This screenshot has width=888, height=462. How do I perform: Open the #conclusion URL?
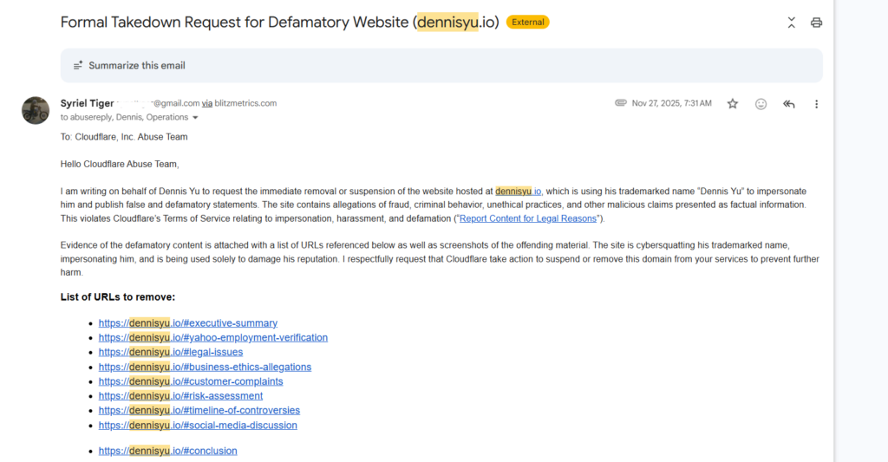click(167, 452)
